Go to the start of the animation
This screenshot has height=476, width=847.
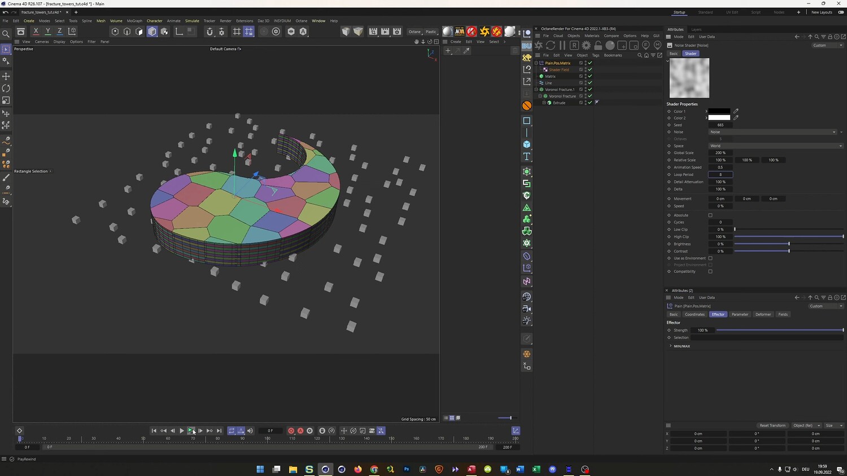(x=154, y=431)
